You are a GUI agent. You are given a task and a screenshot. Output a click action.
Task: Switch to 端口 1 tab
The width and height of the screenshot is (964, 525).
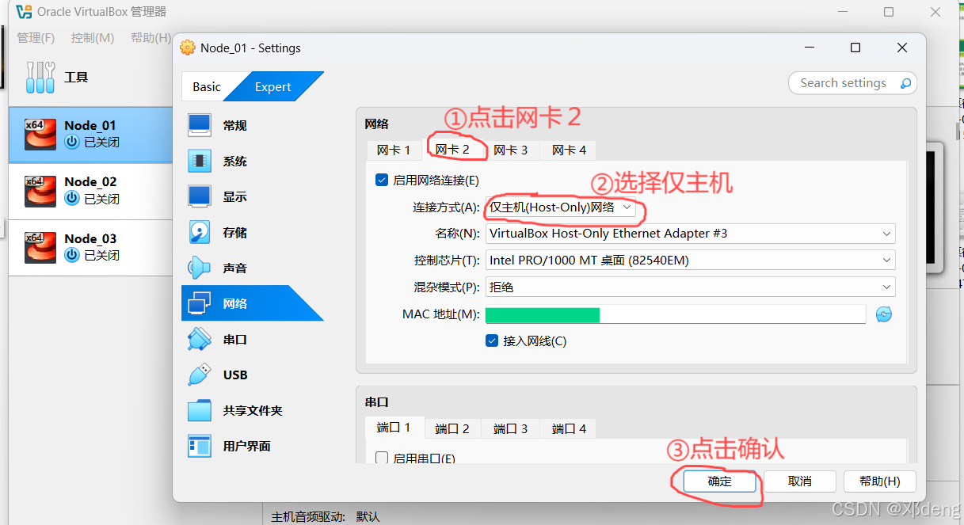pos(394,428)
